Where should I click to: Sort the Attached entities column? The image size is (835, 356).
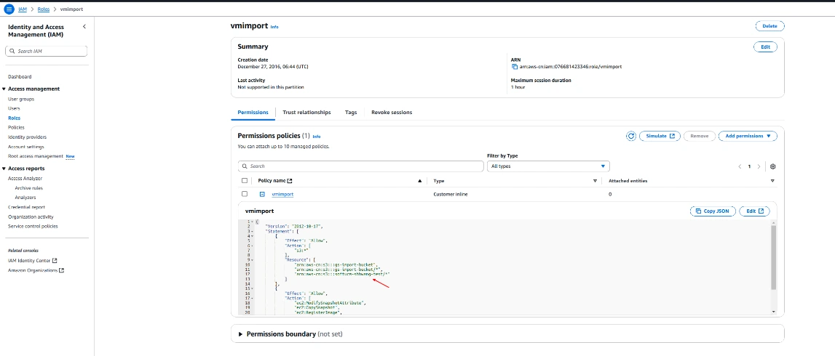pyautogui.click(x=772, y=181)
